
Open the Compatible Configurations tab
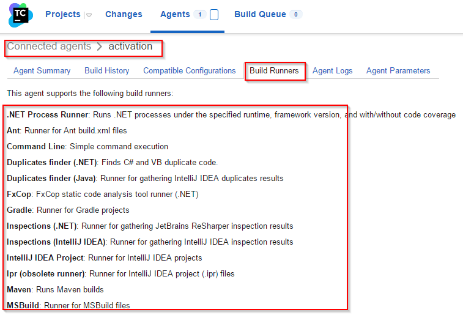tap(189, 71)
